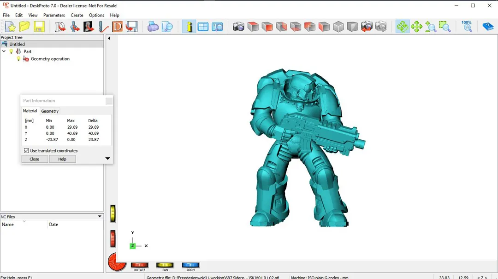The width and height of the screenshot is (498, 279).
Task: Open help with the blue book icon
Action: (x=488, y=27)
